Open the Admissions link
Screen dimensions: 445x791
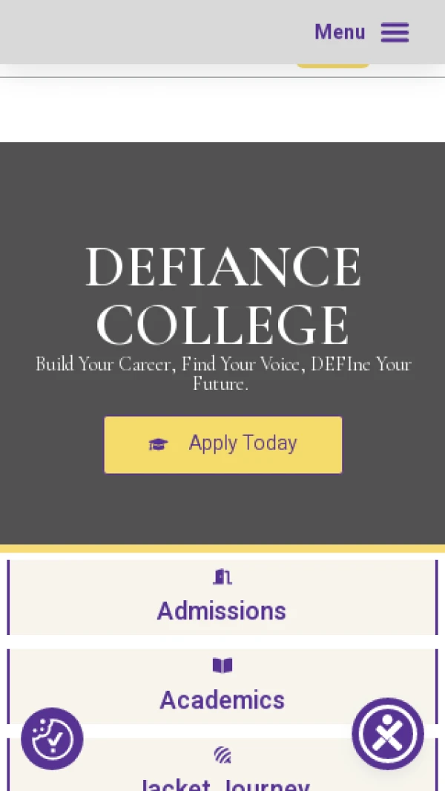(222, 611)
